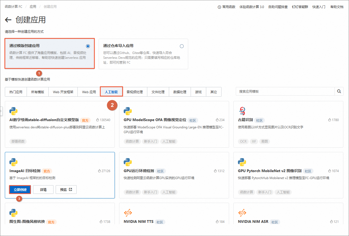349x236 pixels.
Task: Click 应用 breadcrumb link
Action: point(33,6)
